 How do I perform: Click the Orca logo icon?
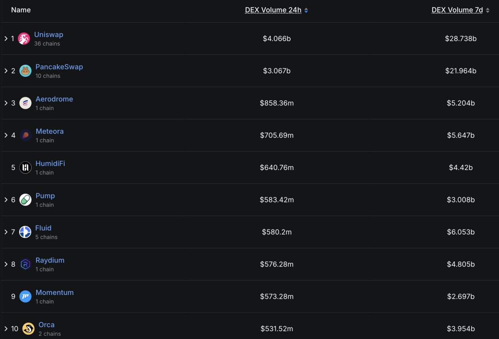(x=28, y=329)
